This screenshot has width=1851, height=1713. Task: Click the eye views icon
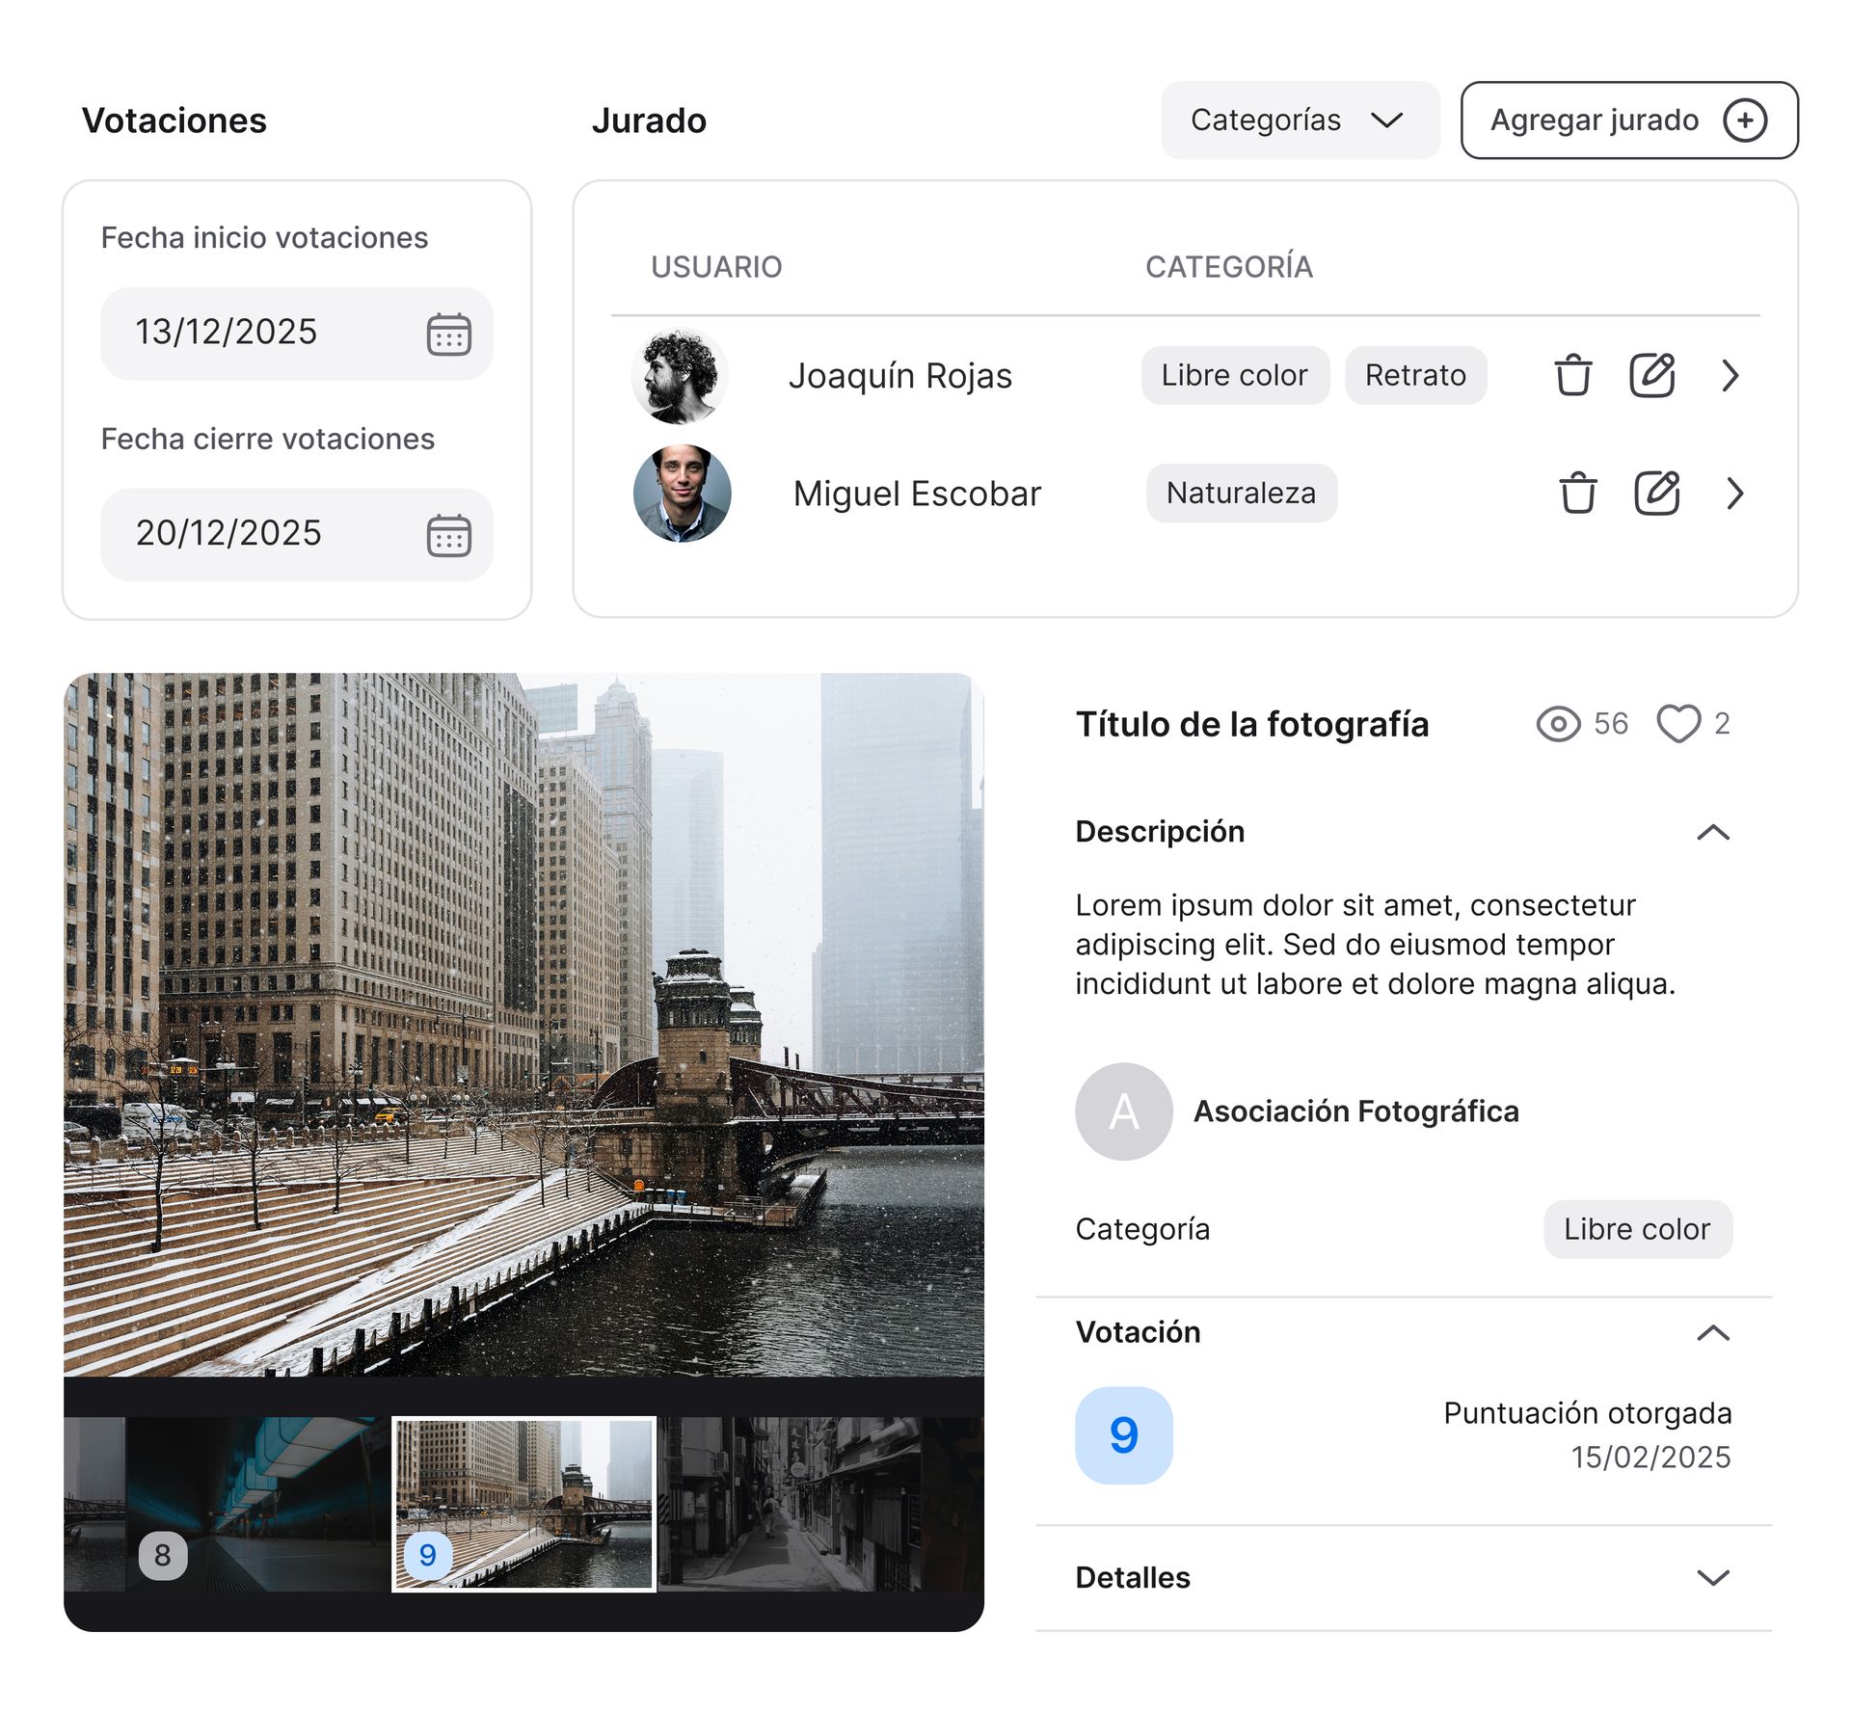pyautogui.click(x=1558, y=723)
